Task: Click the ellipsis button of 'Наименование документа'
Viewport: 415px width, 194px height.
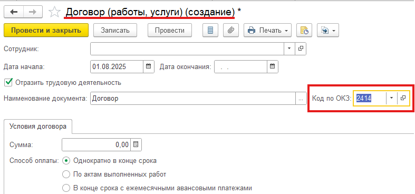Action: coord(301,99)
